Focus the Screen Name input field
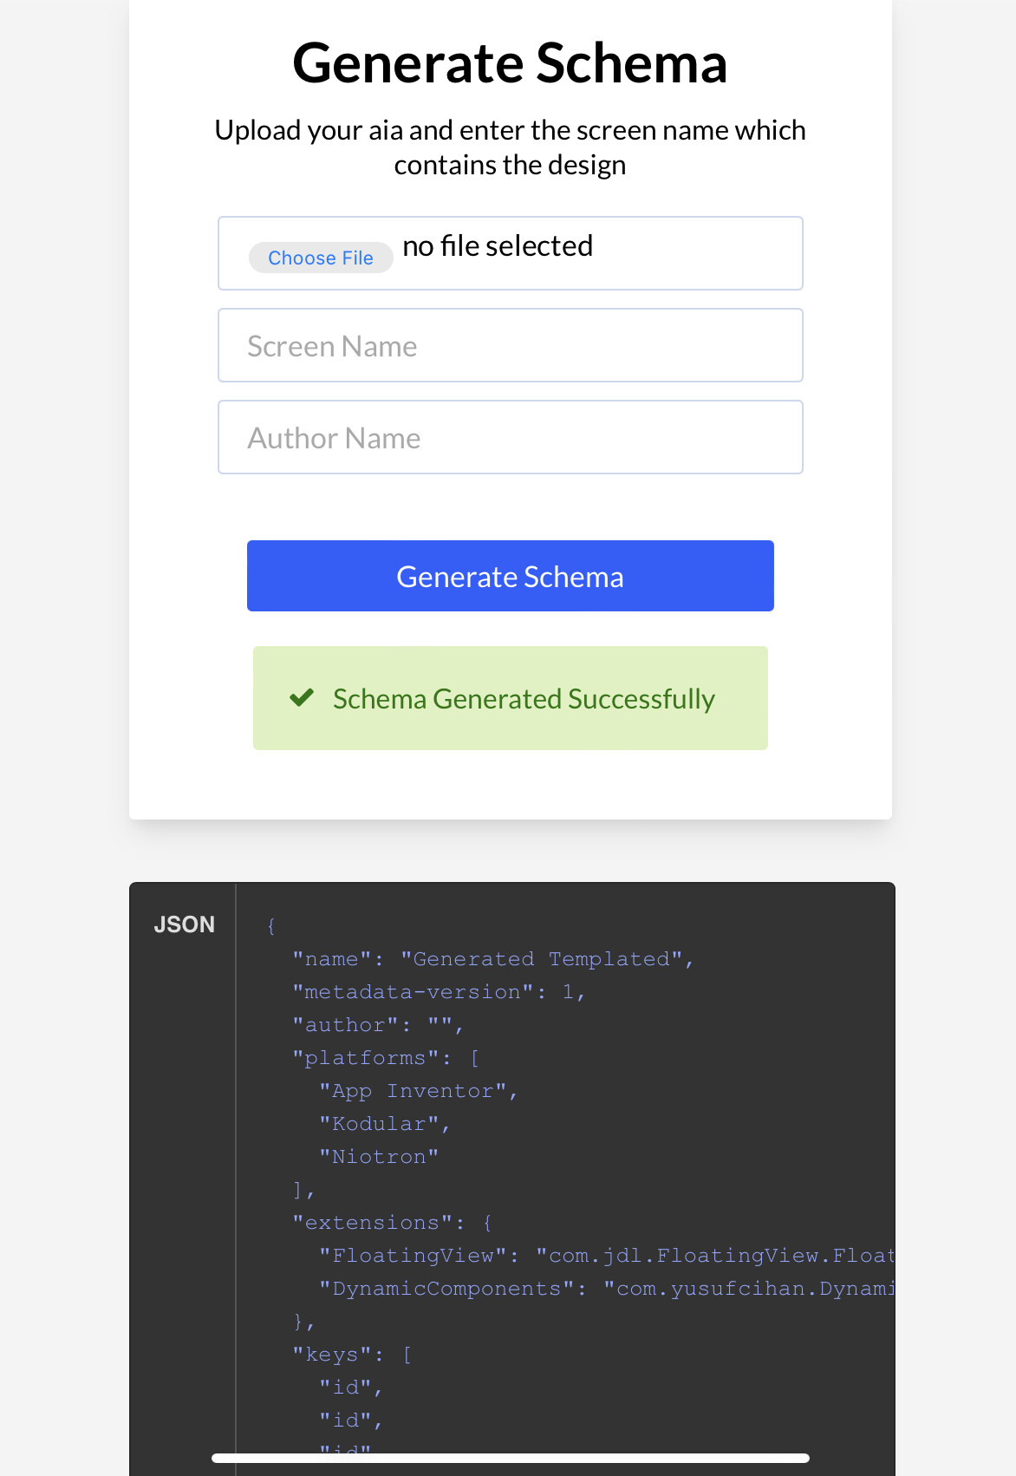Image resolution: width=1016 pixels, height=1476 pixels. [511, 345]
